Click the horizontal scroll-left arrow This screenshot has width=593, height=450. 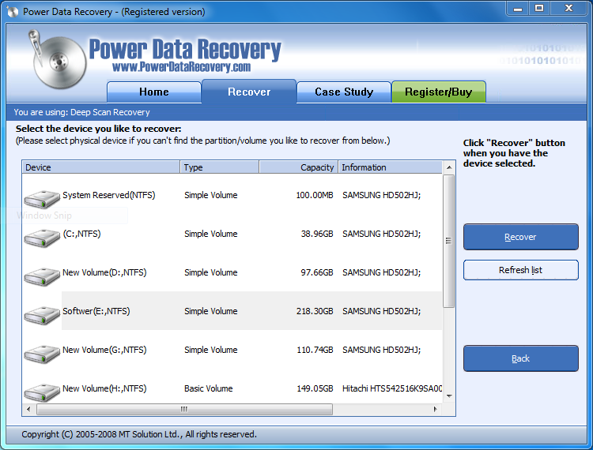[28, 409]
